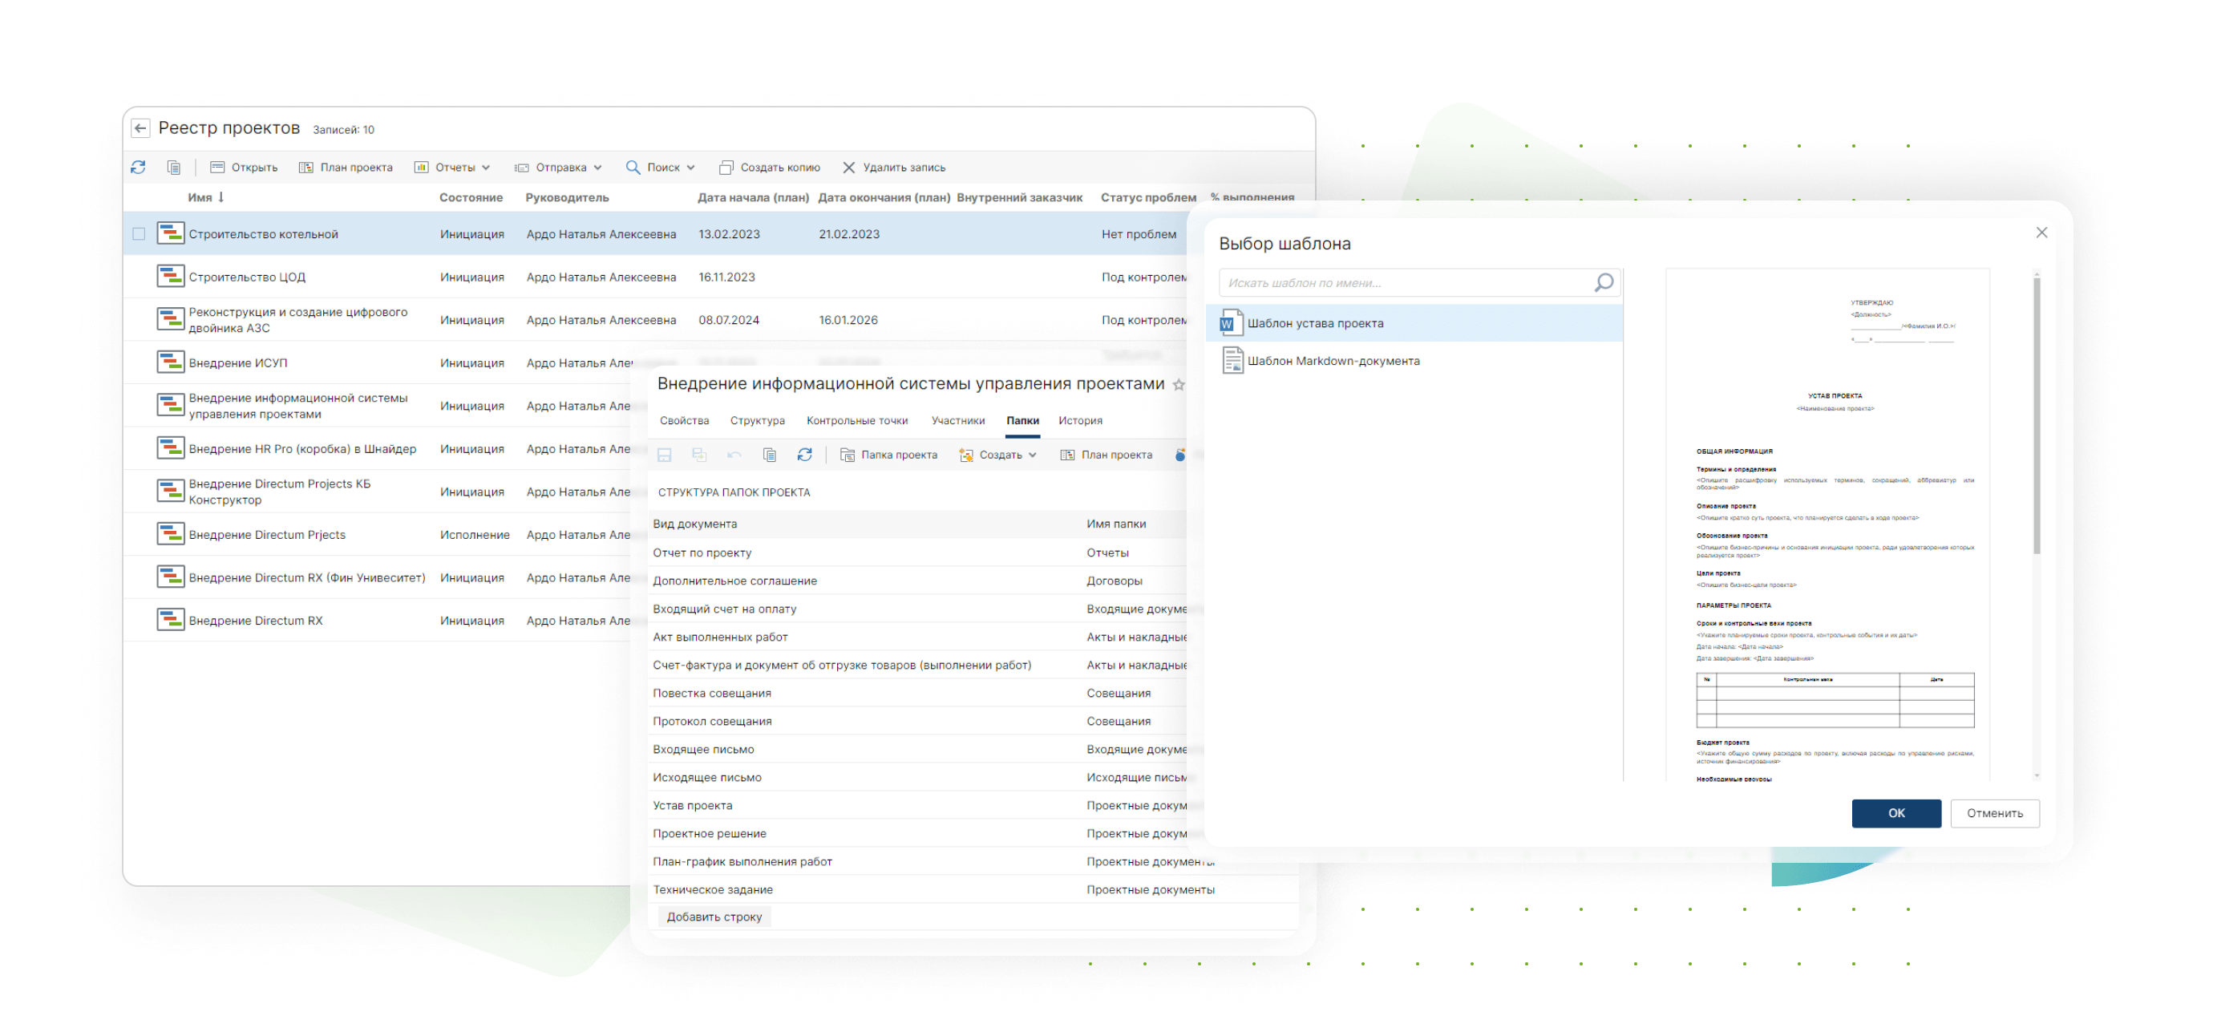Viewport: 2213px width, 1020px height.
Task: Click the copy icon in registry toolbar
Action: click(x=173, y=167)
